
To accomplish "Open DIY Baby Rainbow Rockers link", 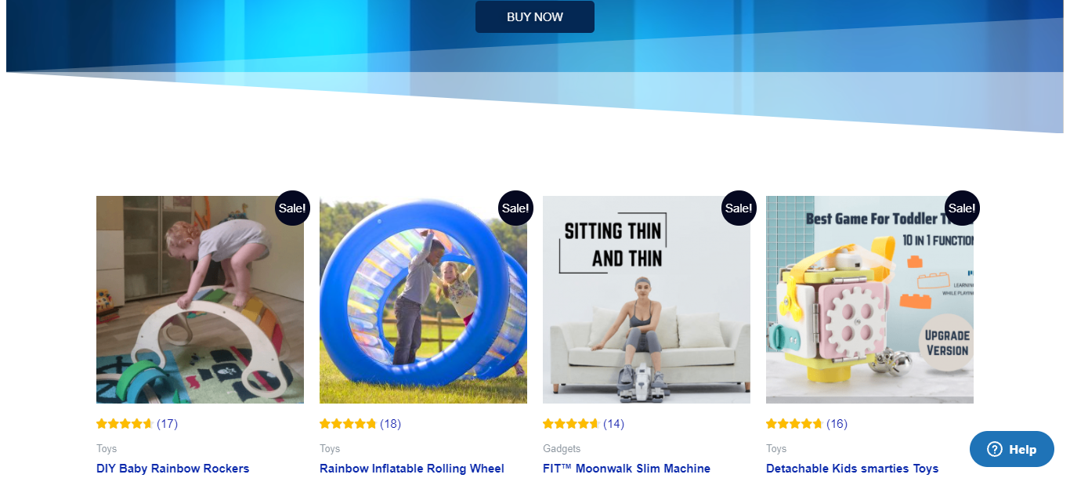I will pyautogui.click(x=172, y=469).
